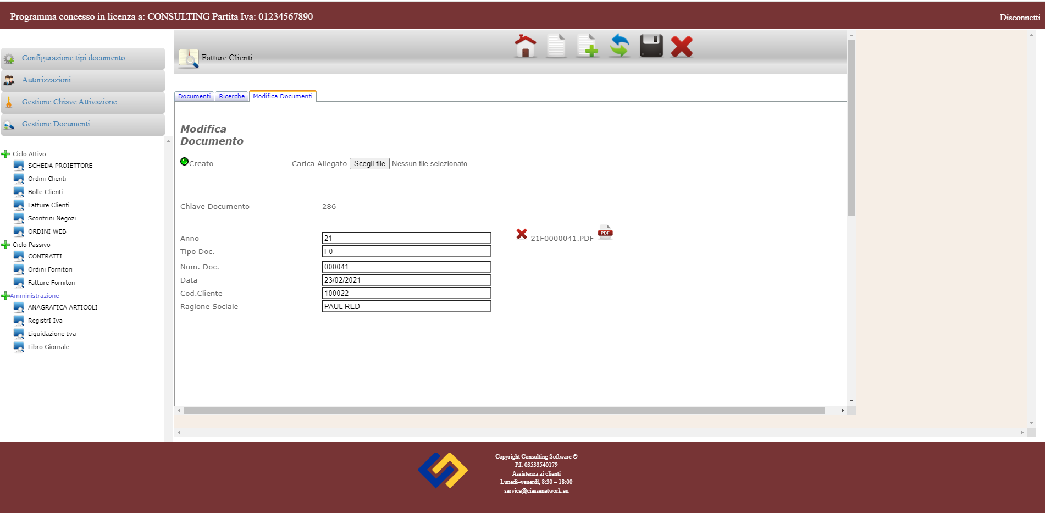The image size is (1045, 513).
Task: Click the icon beside Bolle Clienti
Action: click(19, 192)
